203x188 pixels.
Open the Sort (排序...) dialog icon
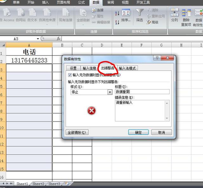click(126, 16)
